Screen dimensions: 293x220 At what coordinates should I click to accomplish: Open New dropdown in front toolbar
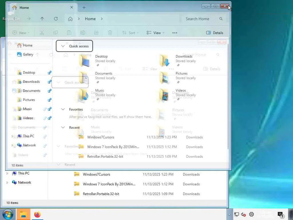point(21,33)
